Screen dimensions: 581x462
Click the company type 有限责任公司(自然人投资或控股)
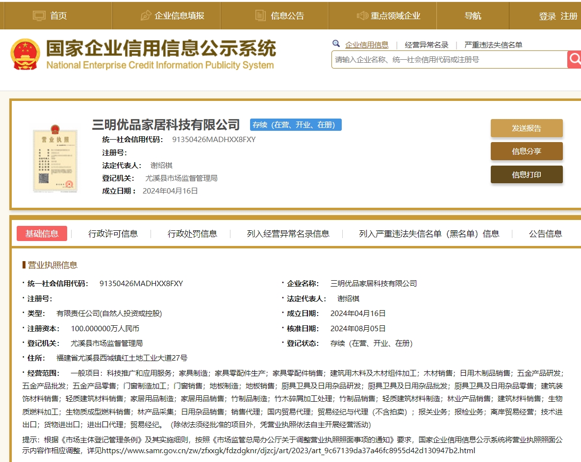(x=109, y=313)
